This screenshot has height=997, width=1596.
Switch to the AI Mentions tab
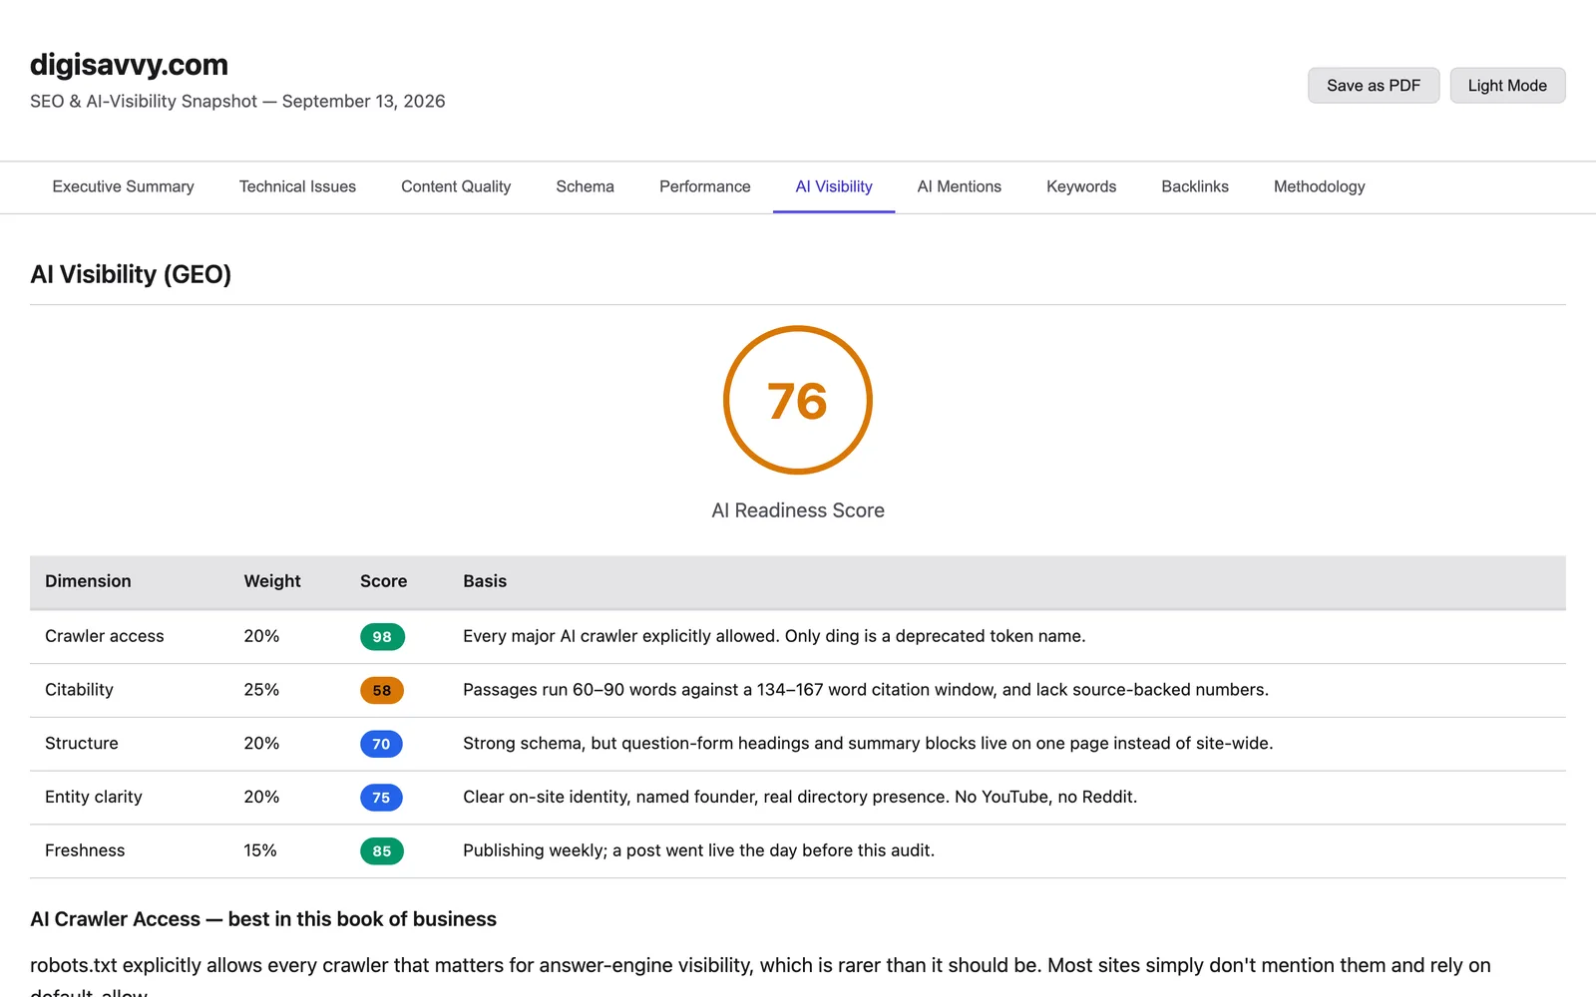(959, 186)
